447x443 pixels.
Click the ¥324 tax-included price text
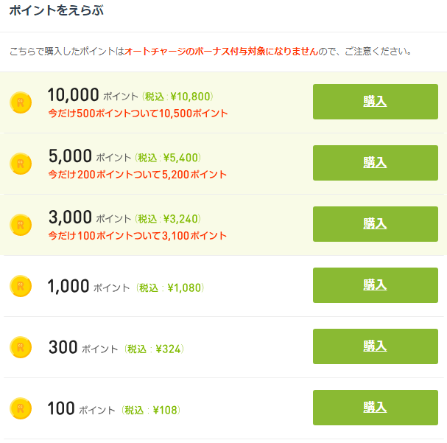point(154,349)
